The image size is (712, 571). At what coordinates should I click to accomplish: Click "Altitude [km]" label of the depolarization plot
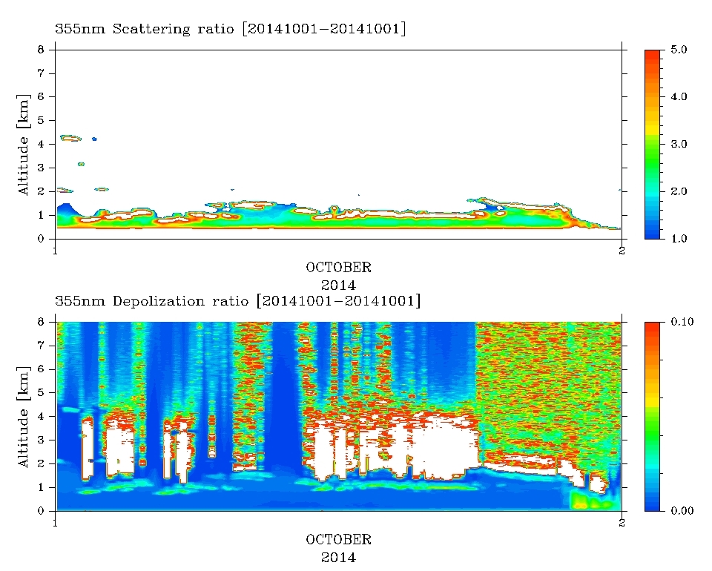pyautogui.click(x=23, y=417)
